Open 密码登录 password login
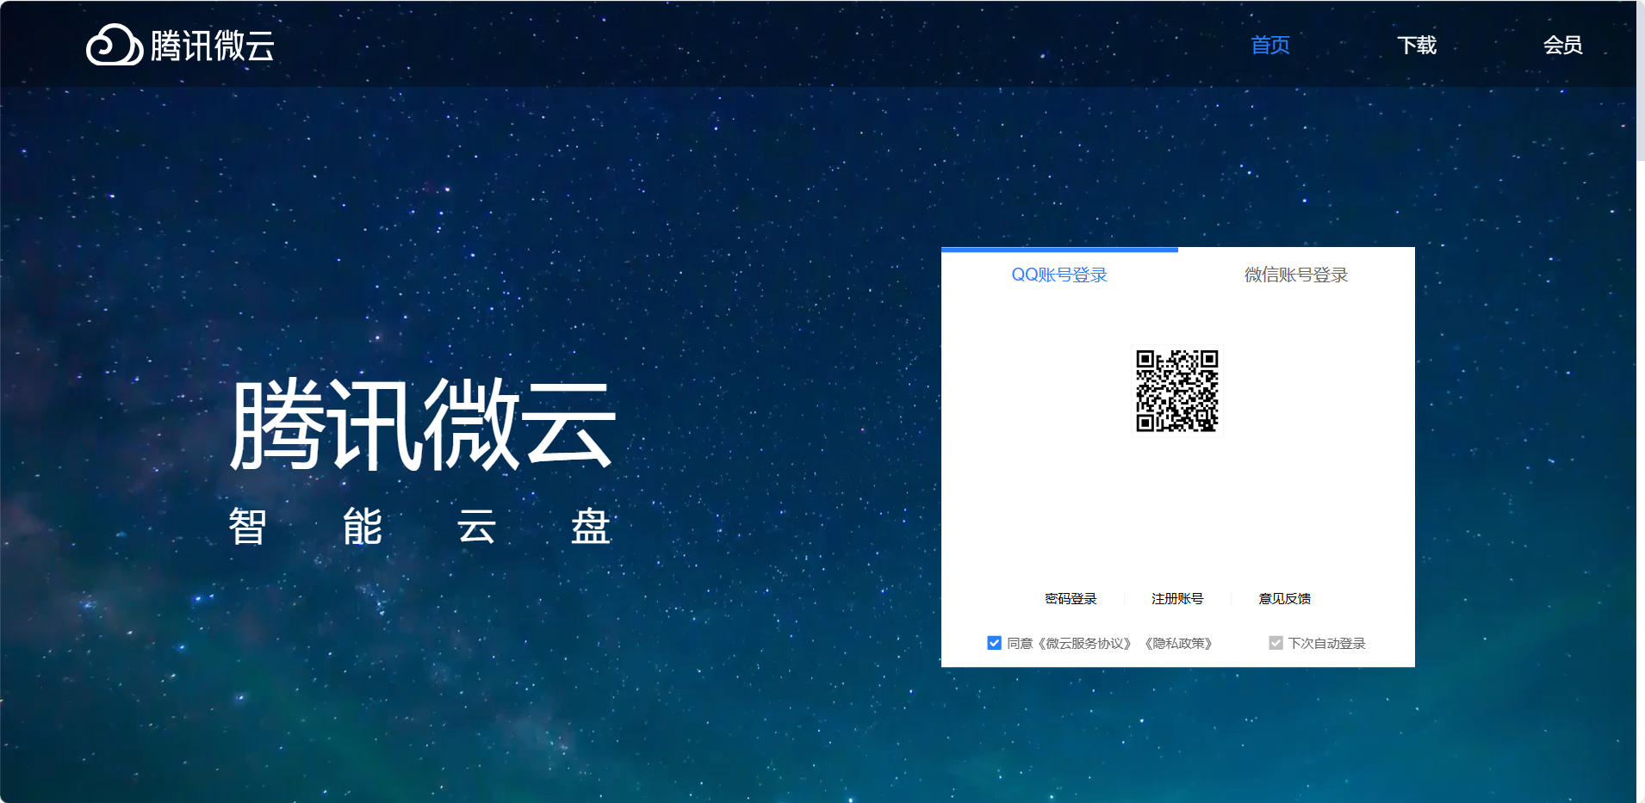Screen dimensions: 1645x803 [1071, 598]
